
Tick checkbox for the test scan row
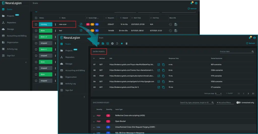36,30
